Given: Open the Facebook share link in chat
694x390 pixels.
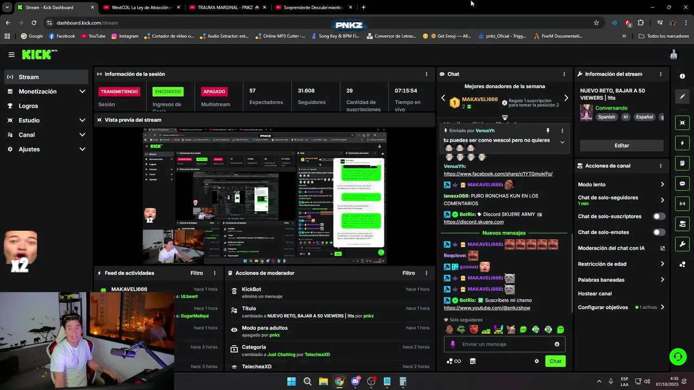Looking at the screenshot, I should tap(498, 174).
